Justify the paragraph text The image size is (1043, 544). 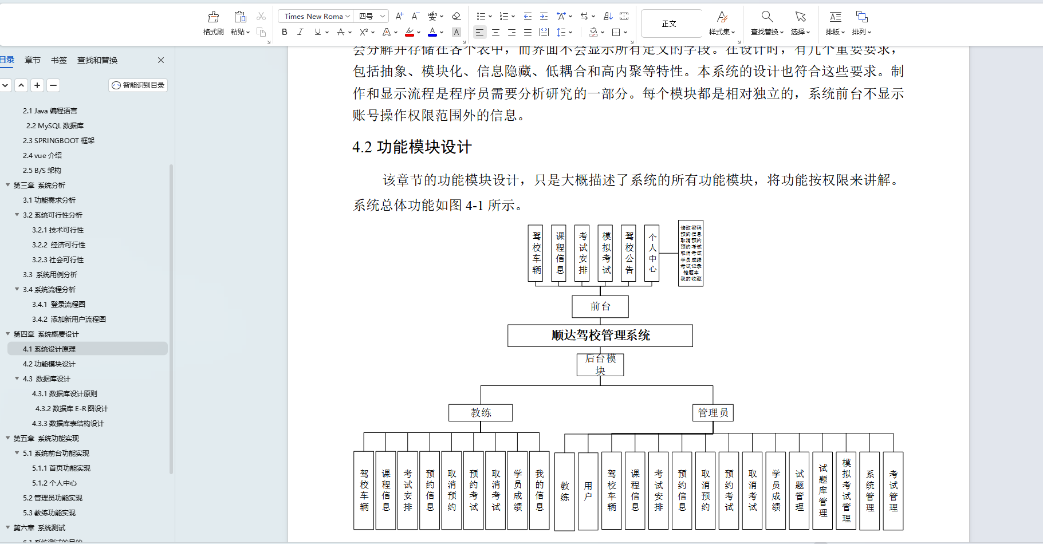pos(528,32)
